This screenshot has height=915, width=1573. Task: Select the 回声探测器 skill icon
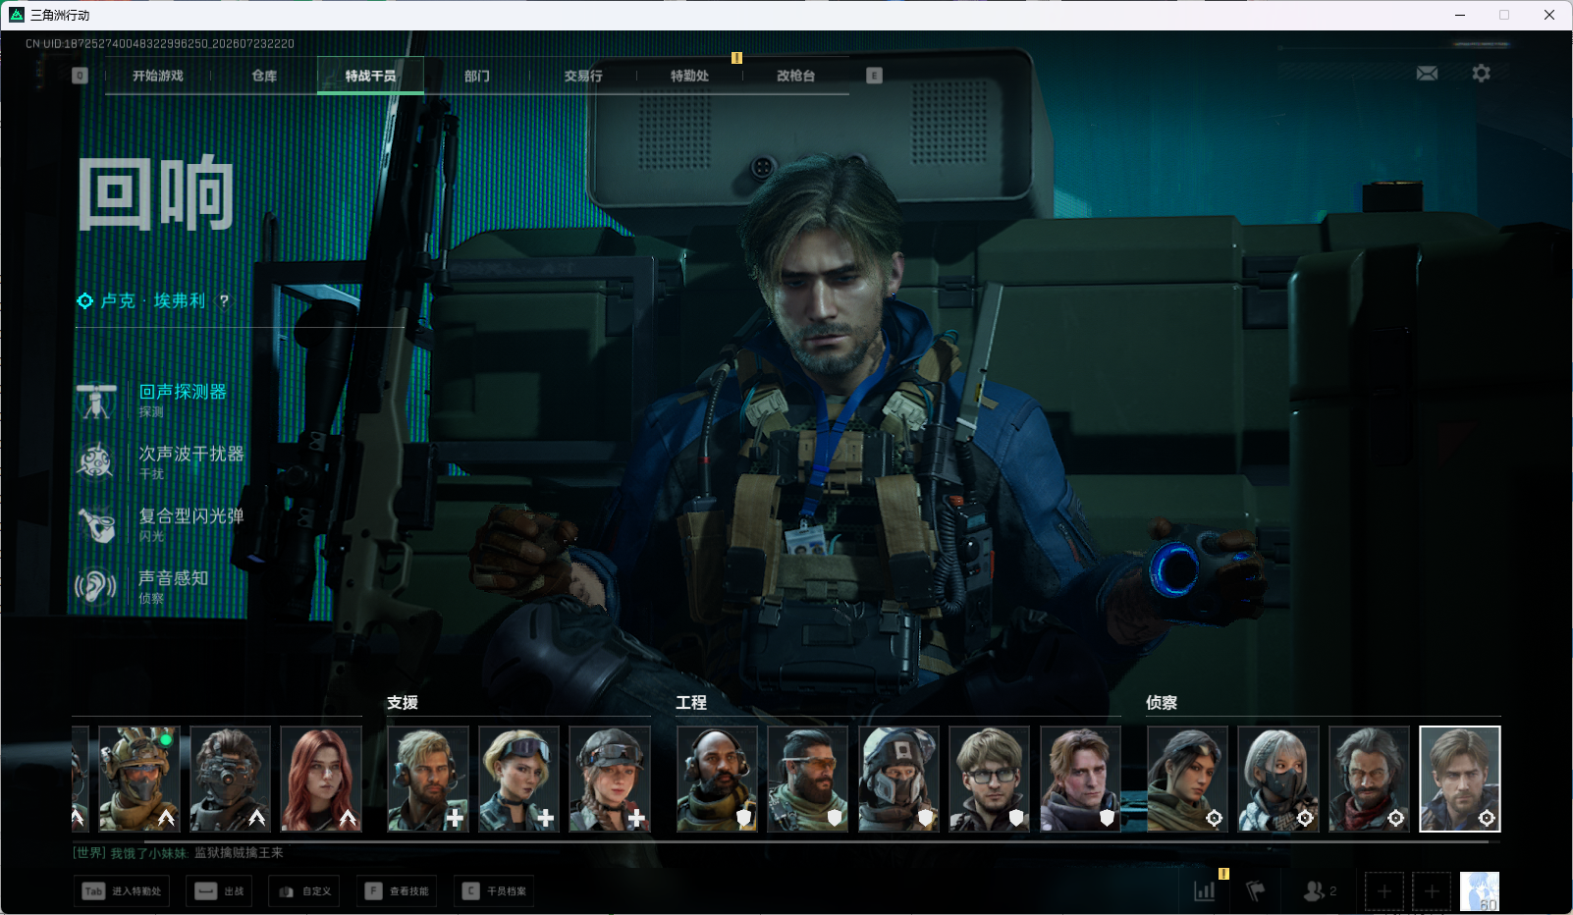click(96, 401)
